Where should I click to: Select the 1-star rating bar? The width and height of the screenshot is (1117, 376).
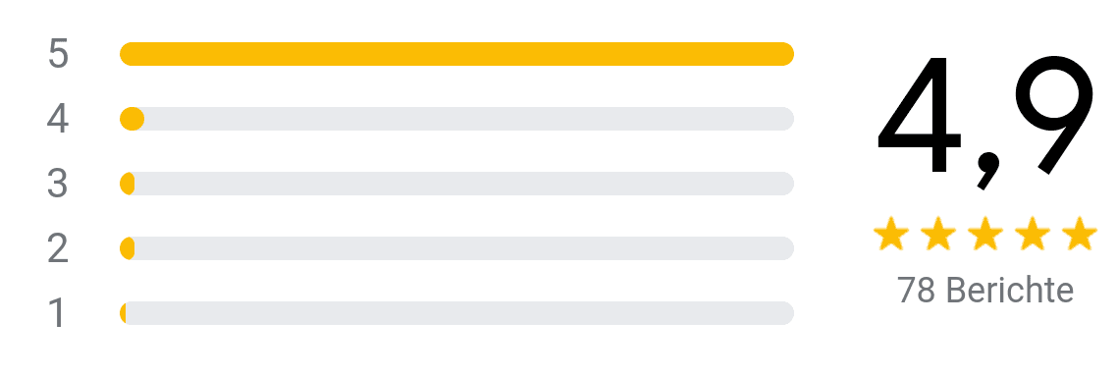click(456, 313)
